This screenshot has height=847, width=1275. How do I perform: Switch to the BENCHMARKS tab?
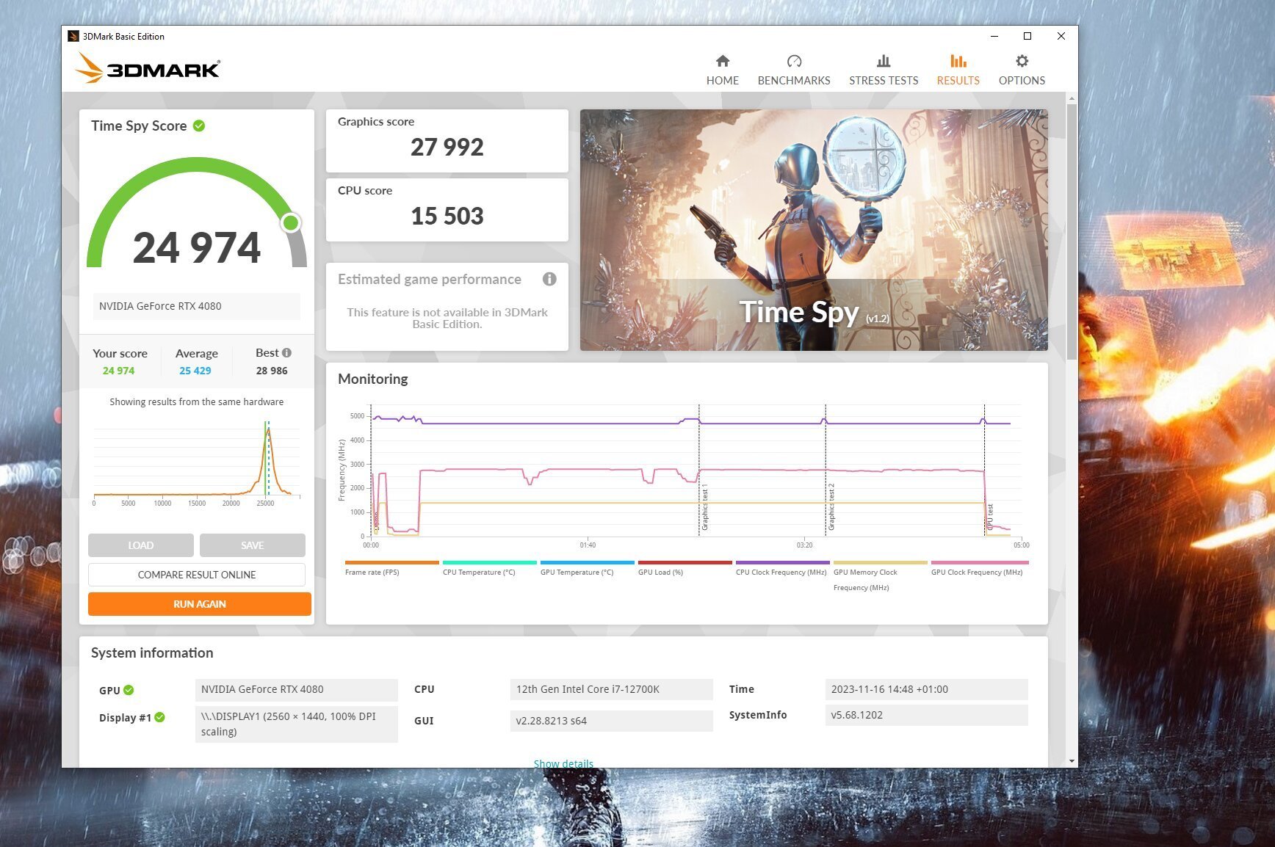(x=794, y=81)
